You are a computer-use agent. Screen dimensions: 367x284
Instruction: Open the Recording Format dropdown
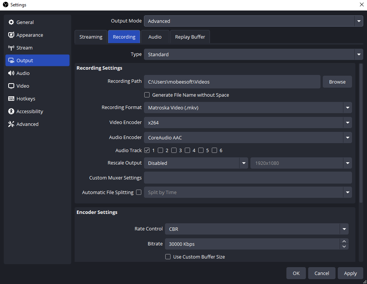point(348,108)
